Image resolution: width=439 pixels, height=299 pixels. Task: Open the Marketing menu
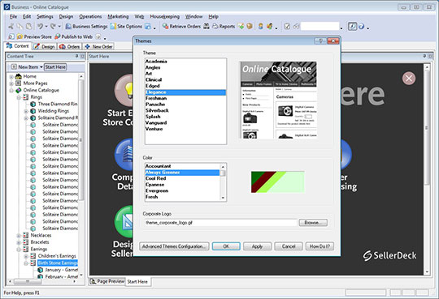pos(118,17)
